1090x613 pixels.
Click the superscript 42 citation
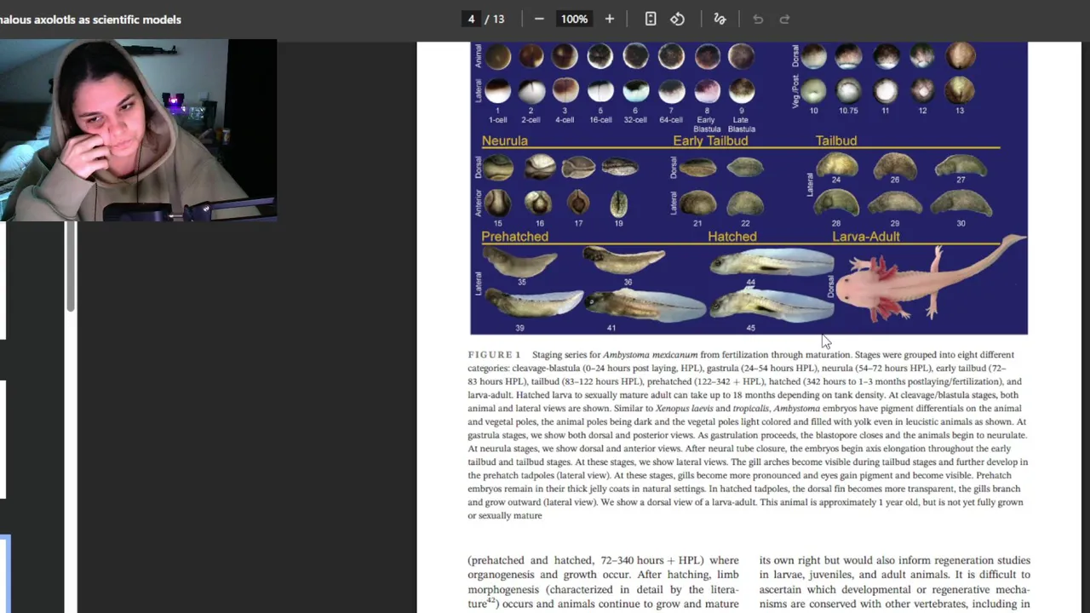[491, 601]
